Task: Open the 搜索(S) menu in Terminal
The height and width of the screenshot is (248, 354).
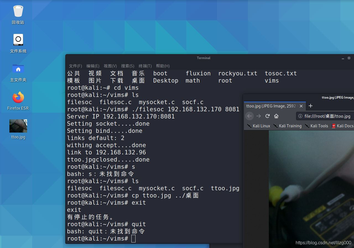Action: click(128, 66)
